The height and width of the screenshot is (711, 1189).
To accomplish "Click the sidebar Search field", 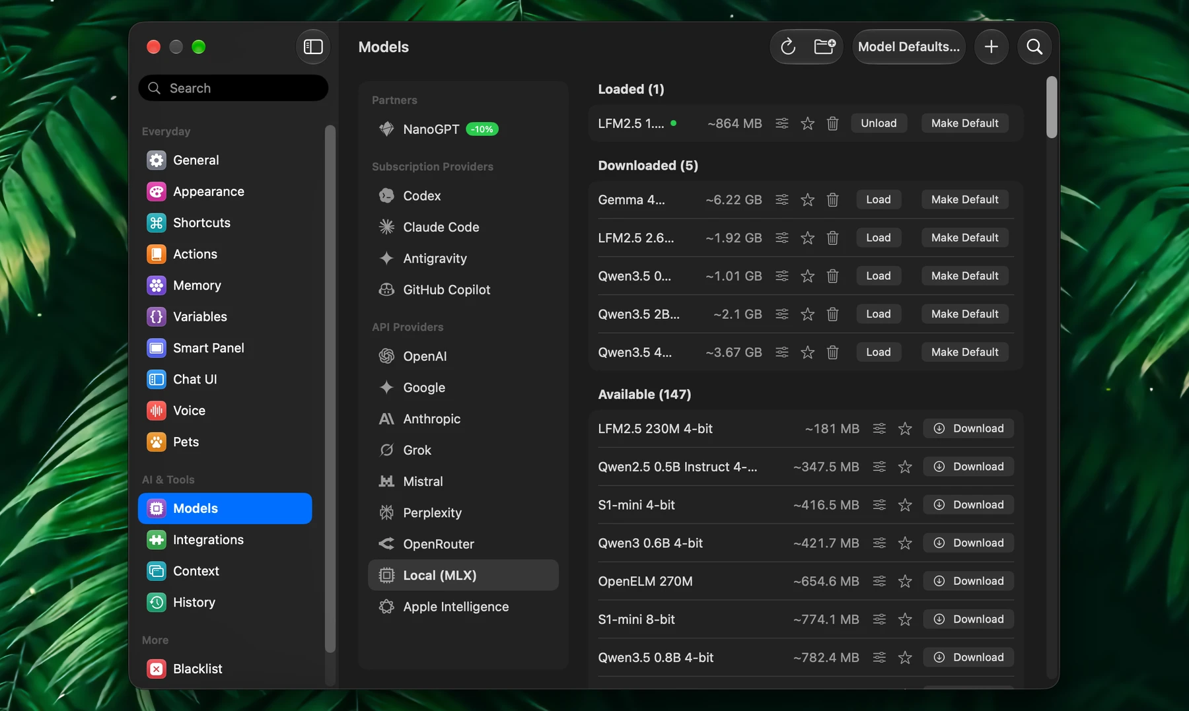I will 233,88.
